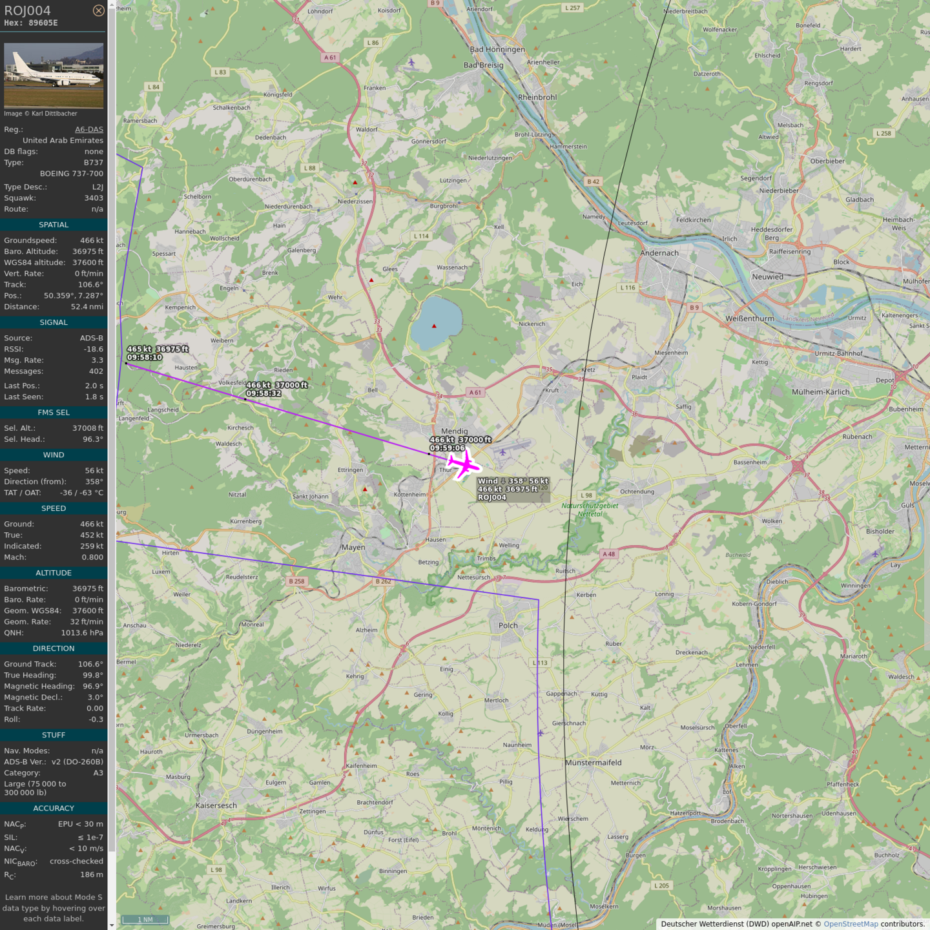Image resolution: width=930 pixels, height=930 pixels.
Task: Click the SPATIAL section header
Action: (x=54, y=225)
